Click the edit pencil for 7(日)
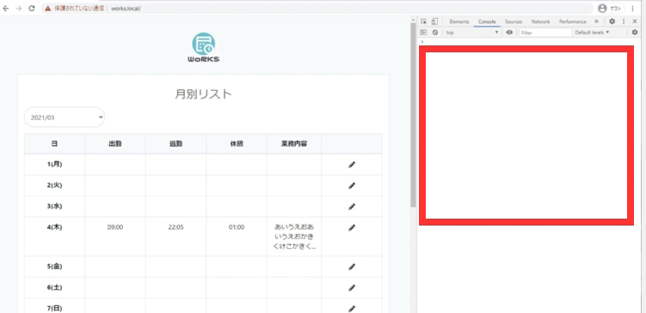Viewport: 646px width, 313px height. [352, 309]
